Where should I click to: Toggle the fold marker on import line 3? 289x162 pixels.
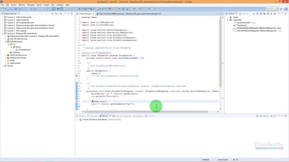point(80,22)
